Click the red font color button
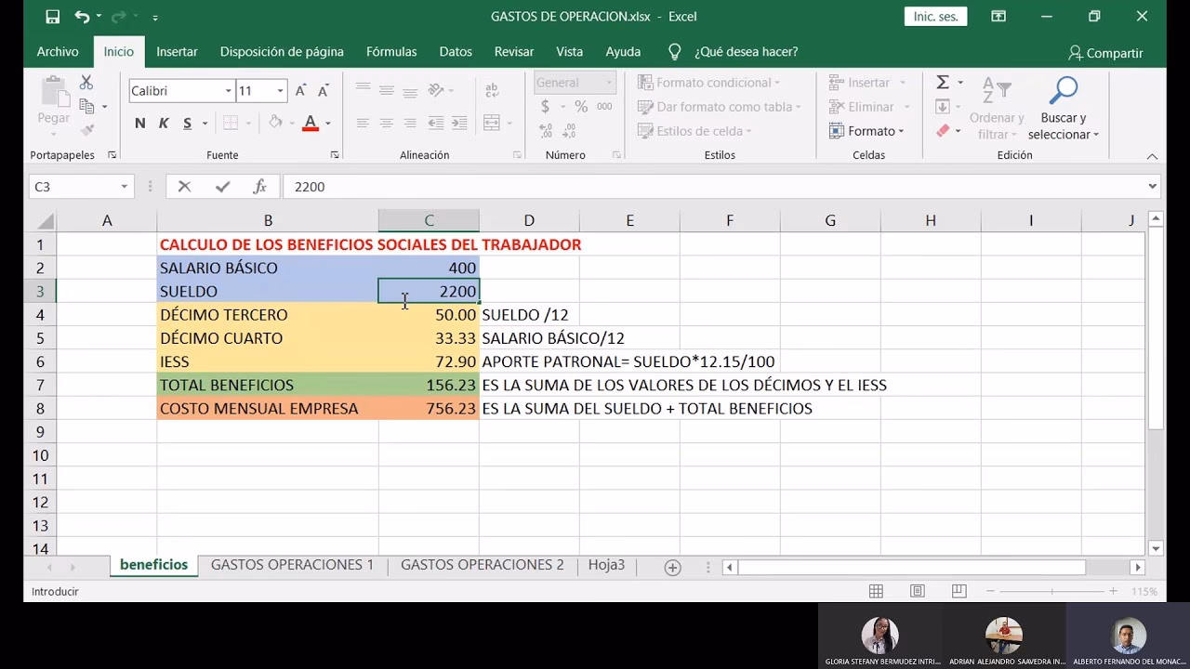1190x669 pixels. click(311, 124)
